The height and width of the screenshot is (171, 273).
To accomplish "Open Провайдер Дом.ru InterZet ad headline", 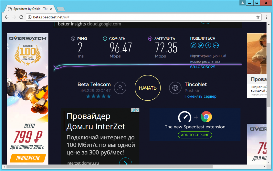I will tap(96, 121).
